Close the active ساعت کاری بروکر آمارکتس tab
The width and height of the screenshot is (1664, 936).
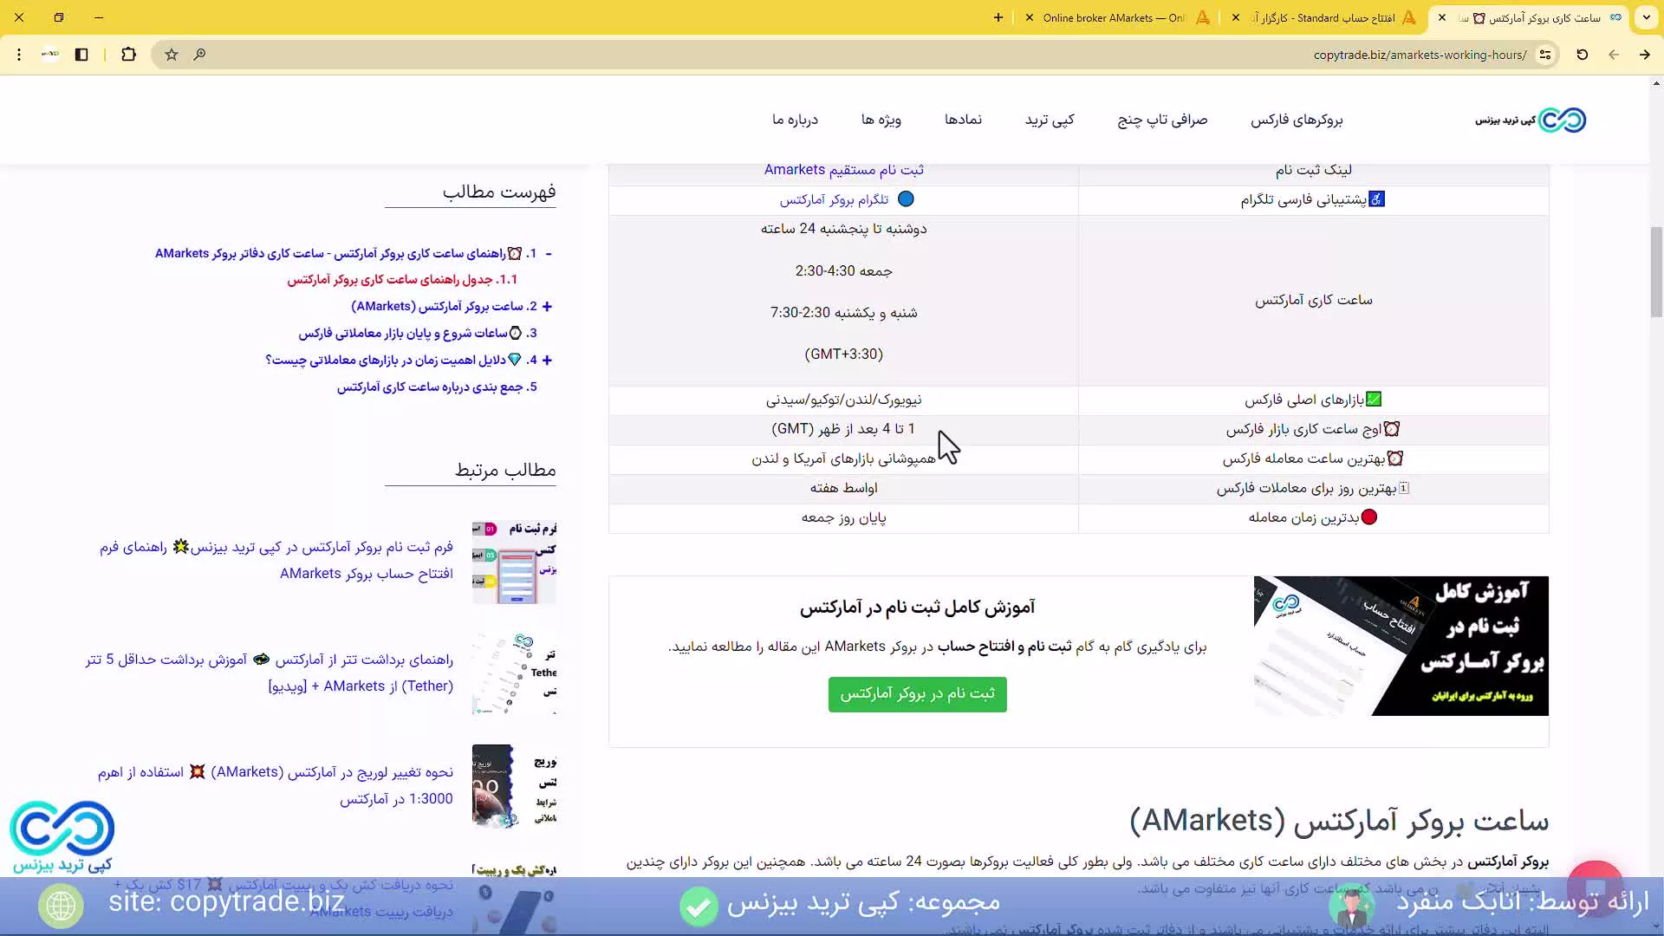1442,17
